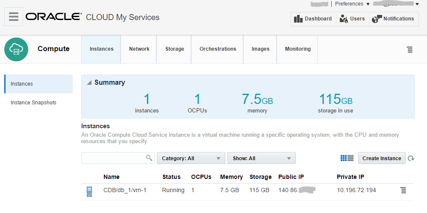
Task: Switch to the Network tab
Action: click(139, 49)
